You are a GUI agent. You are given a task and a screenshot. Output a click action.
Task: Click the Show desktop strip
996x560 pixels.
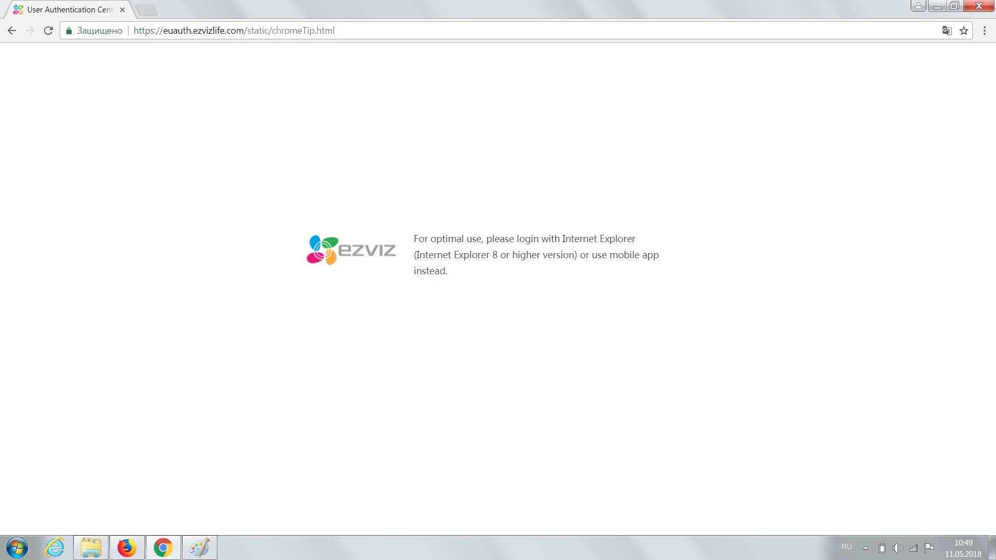[x=992, y=548]
